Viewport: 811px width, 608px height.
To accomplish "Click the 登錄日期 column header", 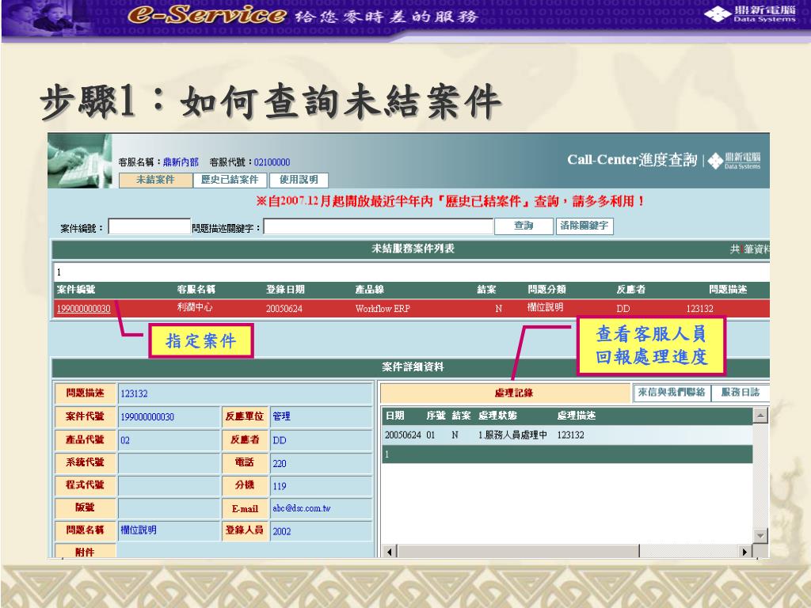I will (285, 290).
